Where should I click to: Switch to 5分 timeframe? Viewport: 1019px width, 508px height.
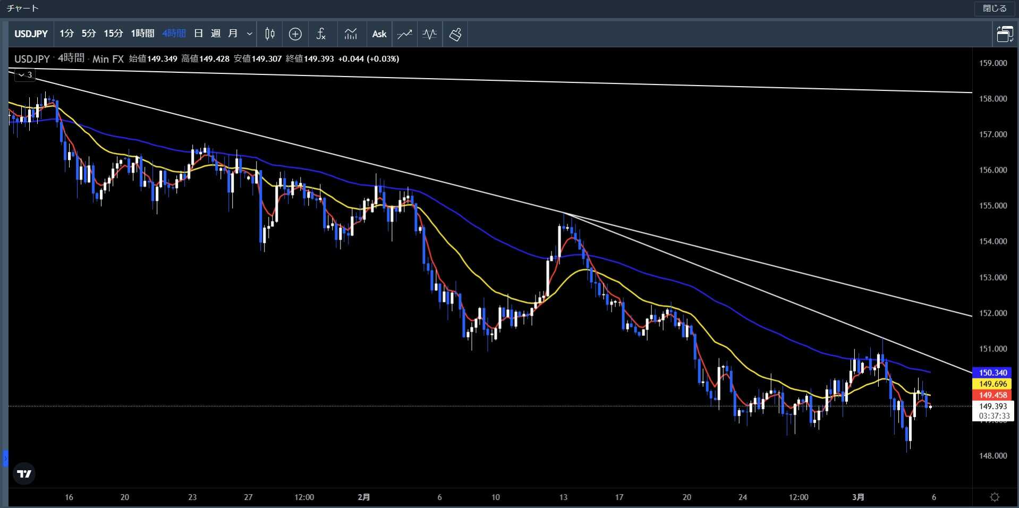point(89,33)
